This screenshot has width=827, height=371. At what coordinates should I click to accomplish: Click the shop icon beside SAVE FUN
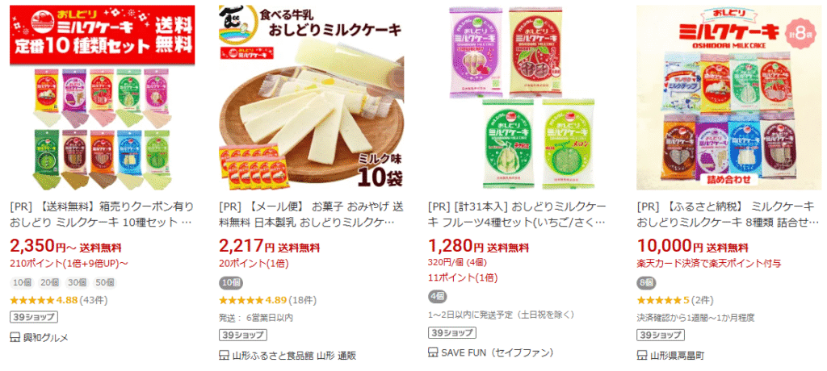coord(433,352)
